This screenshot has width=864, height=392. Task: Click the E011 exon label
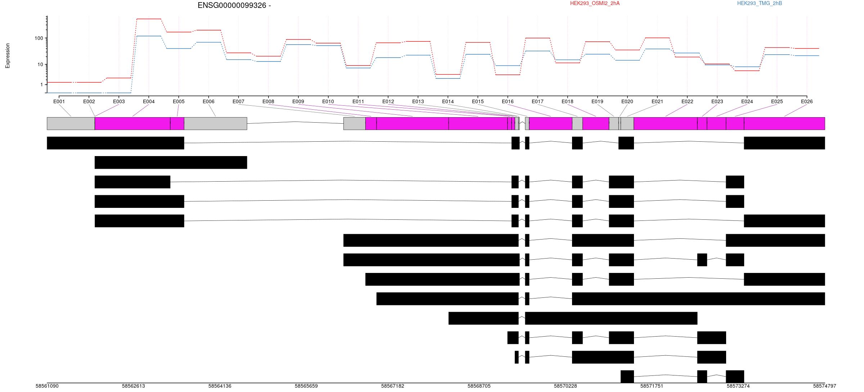[358, 101]
